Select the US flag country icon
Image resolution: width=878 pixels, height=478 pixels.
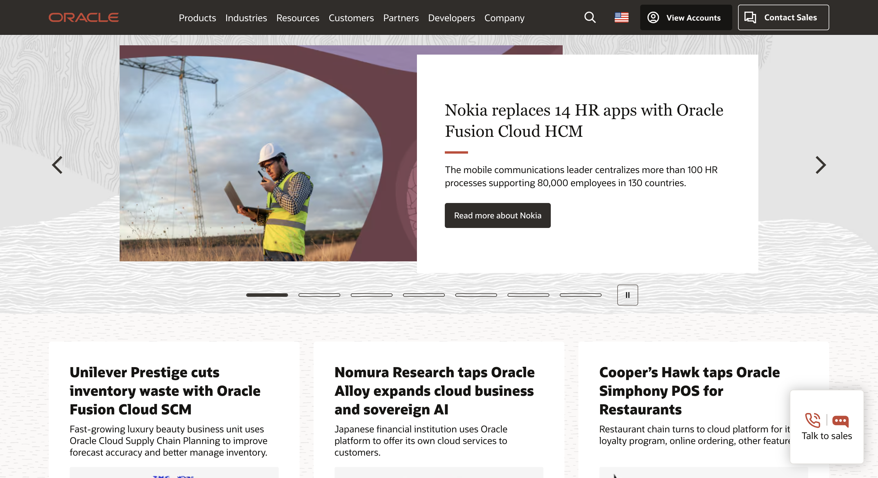621,17
